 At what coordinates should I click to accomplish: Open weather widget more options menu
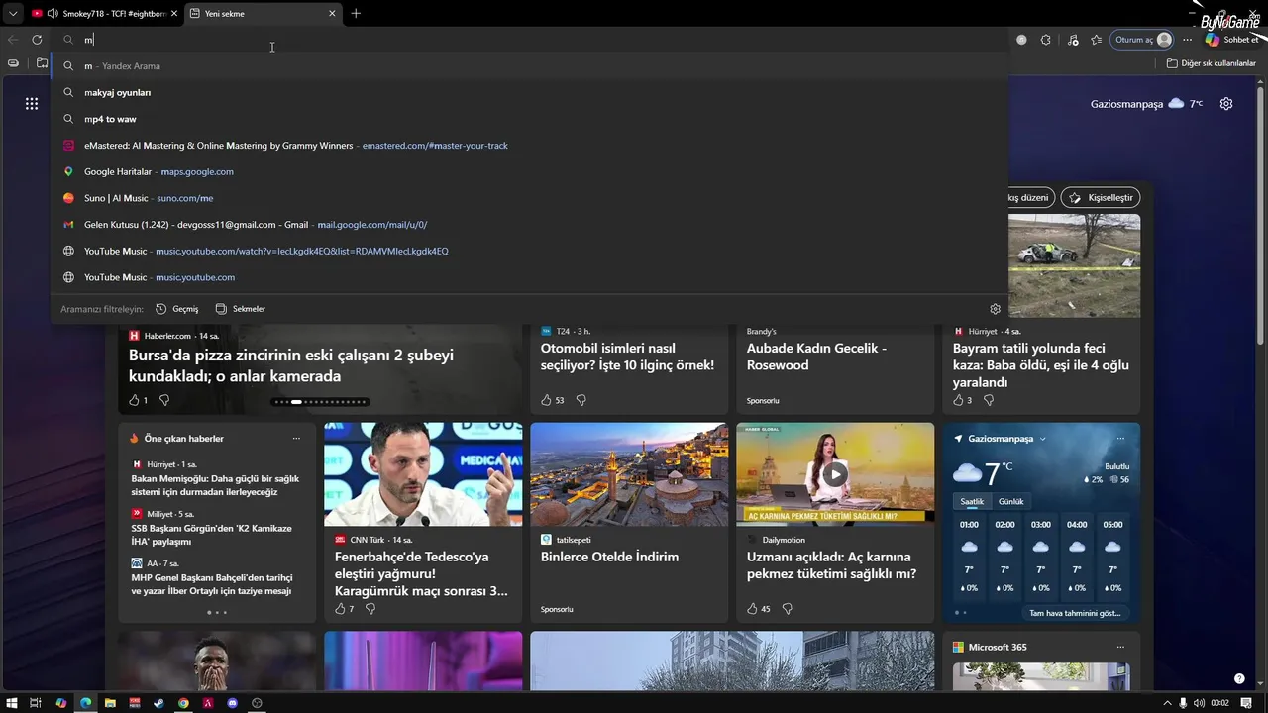[x=1120, y=439]
